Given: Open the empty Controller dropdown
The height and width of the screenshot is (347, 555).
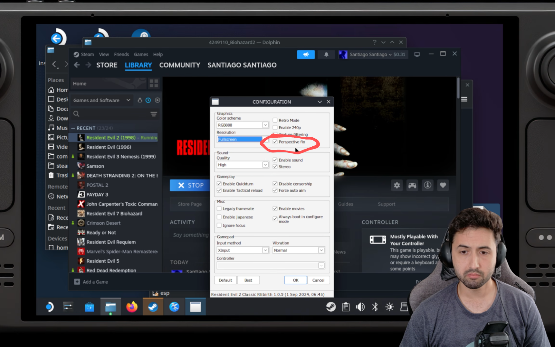Looking at the screenshot, I should [271, 265].
